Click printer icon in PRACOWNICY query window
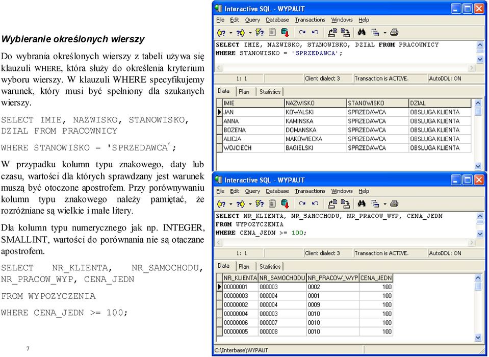The image size is (489, 357). tap(394, 32)
